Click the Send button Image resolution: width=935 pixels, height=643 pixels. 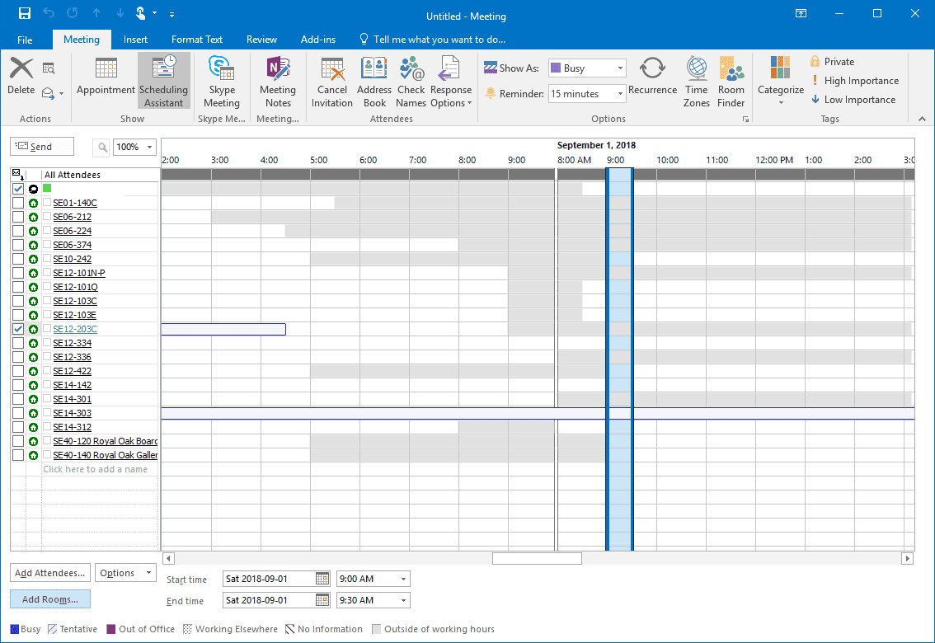42,147
